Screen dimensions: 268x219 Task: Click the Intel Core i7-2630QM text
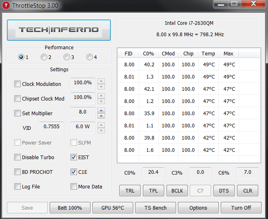189,23
